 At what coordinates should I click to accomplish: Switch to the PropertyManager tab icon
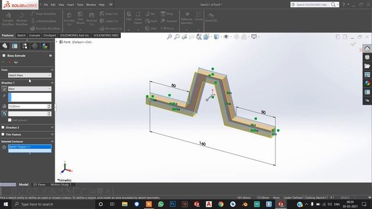tap(15, 46)
